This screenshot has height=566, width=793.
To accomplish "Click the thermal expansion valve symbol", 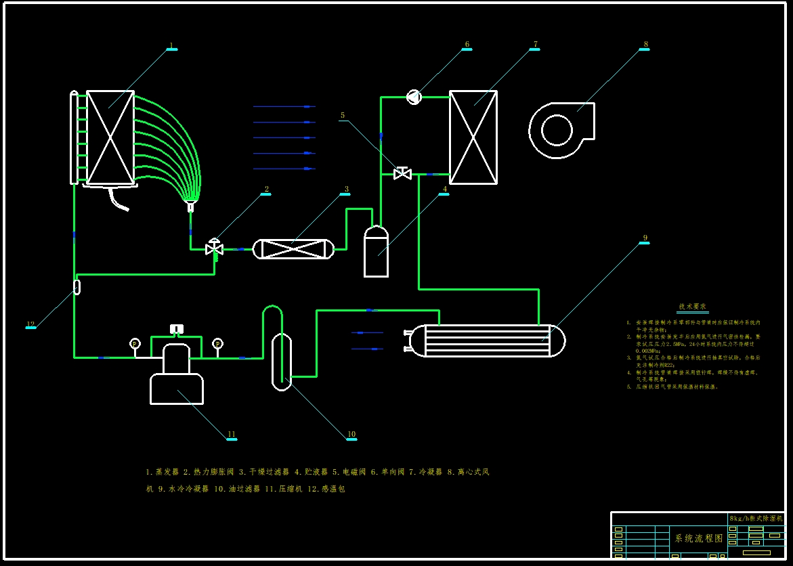I will [x=215, y=248].
